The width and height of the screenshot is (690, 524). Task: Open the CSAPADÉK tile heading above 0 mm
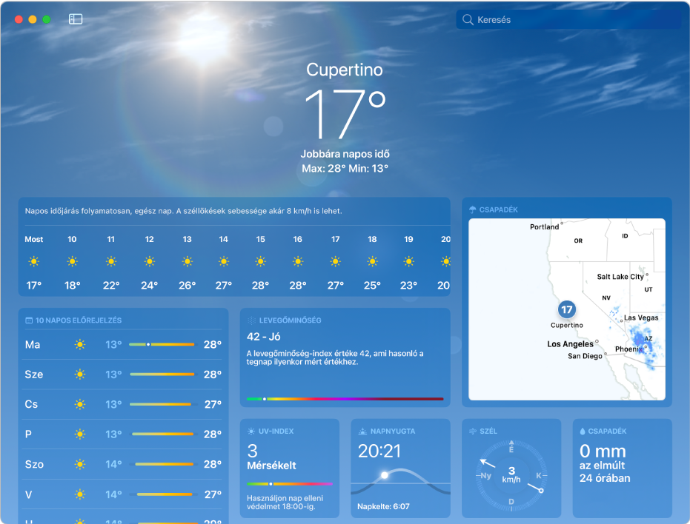[x=607, y=431]
